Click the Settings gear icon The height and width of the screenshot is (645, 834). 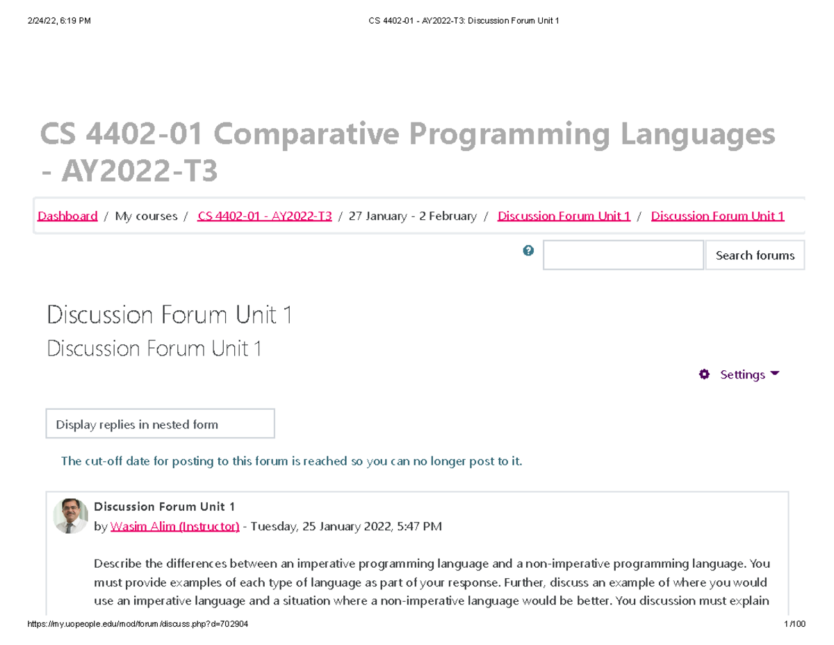tap(704, 374)
